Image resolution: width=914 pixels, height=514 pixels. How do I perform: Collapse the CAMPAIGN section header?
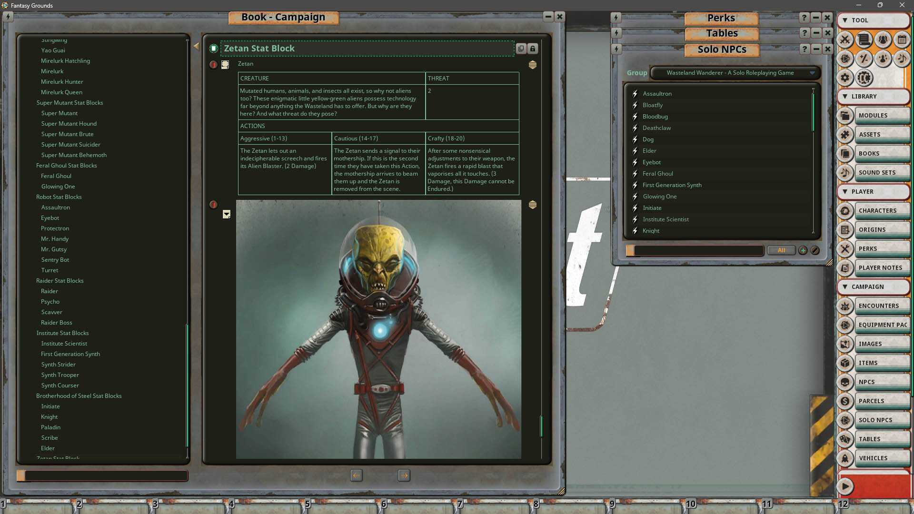pos(873,287)
